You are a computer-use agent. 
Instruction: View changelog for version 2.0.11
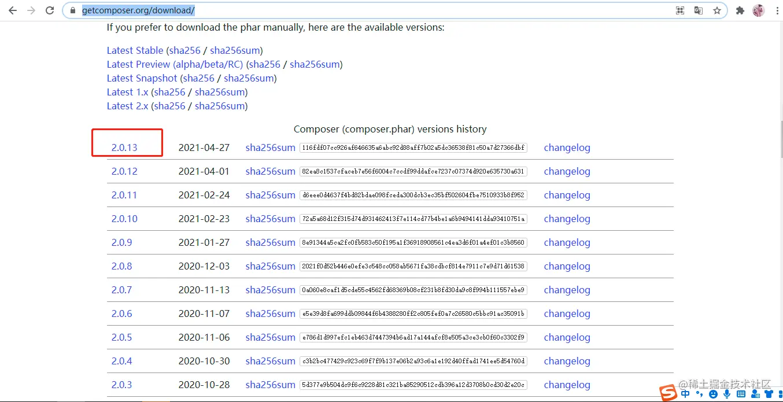pyautogui.click(x=567, y=195)
